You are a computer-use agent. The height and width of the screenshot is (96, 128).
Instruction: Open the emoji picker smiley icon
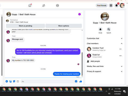[x=76, y=81]
